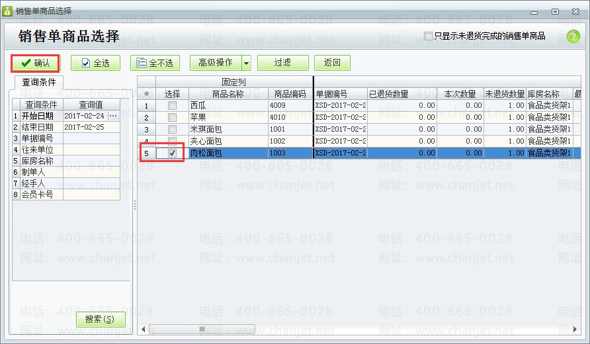Click horizontal scrollbar left arrow
The height and width of the screenshot is (344, 590).
click(x=144, y=329)
